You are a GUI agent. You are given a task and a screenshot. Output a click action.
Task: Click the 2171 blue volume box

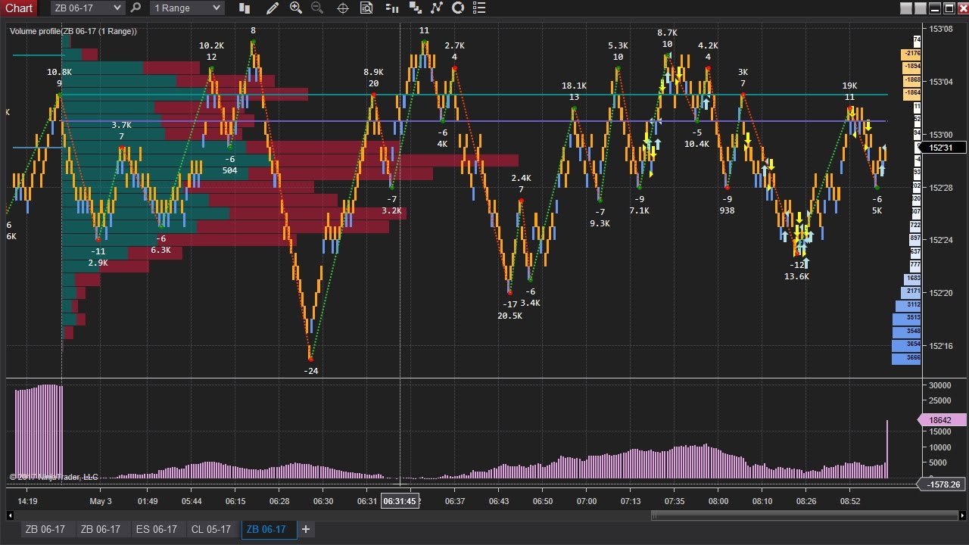tap(911, 291)
